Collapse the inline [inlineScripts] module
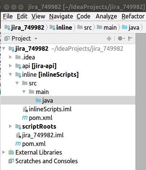The height and width of the screenshot is (170, 146). click(x=11, y=74)
